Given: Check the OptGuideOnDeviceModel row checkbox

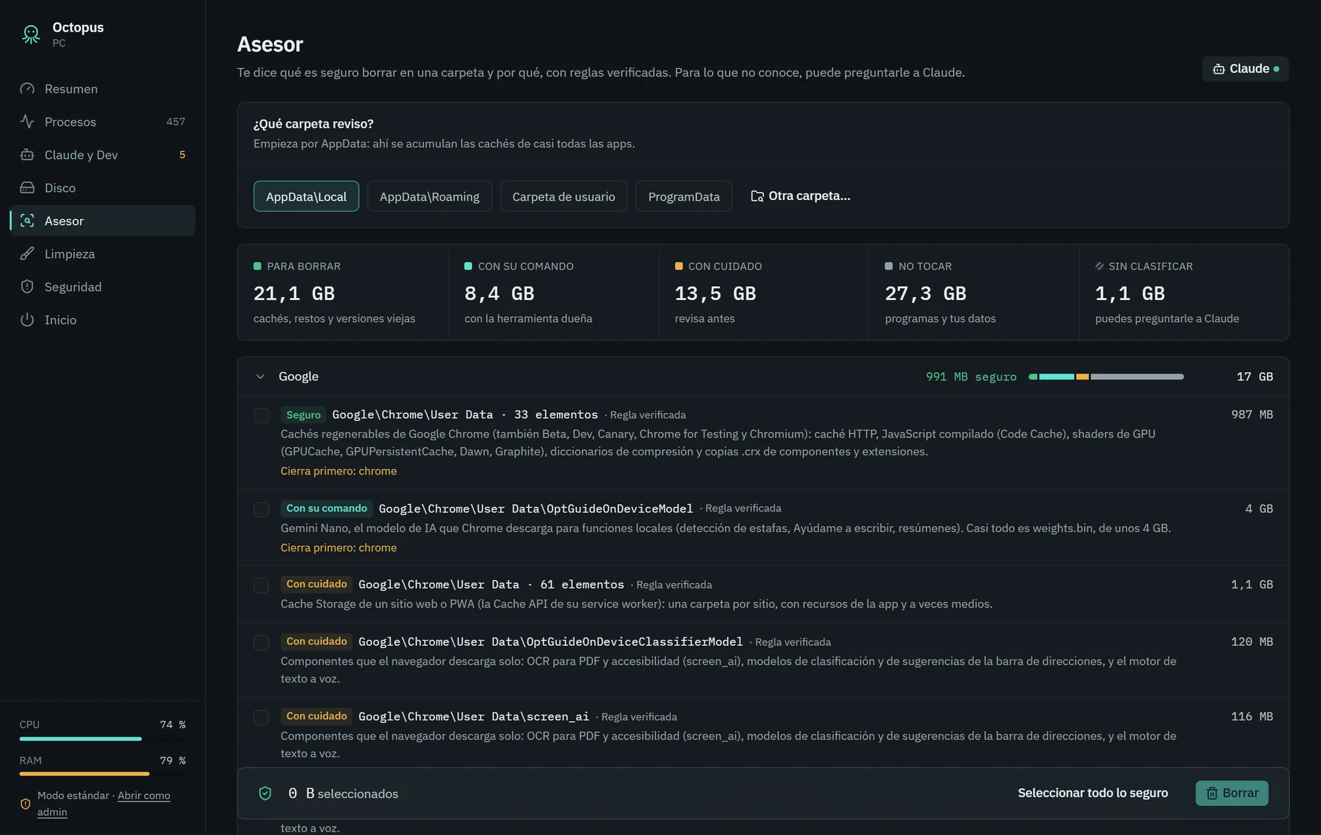Looking at the screenshot, I should coord(261,510).
